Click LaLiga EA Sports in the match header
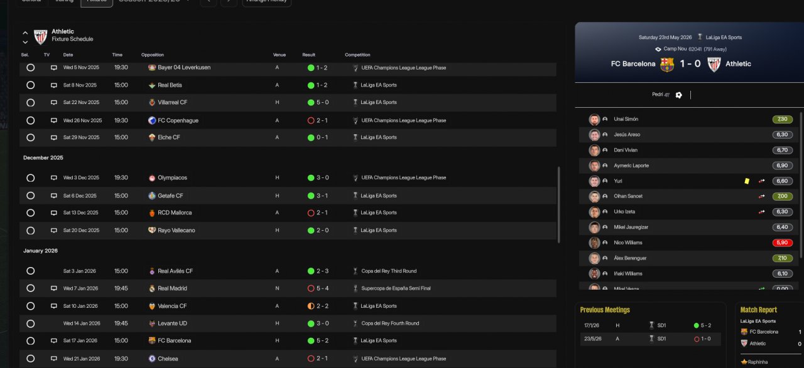 [724, 38]
